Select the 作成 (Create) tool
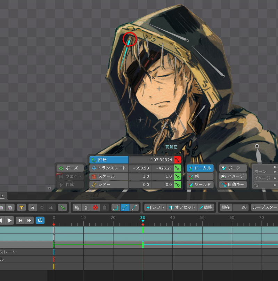This screenshot has height=281, width=278. click(x=70, y=184)
